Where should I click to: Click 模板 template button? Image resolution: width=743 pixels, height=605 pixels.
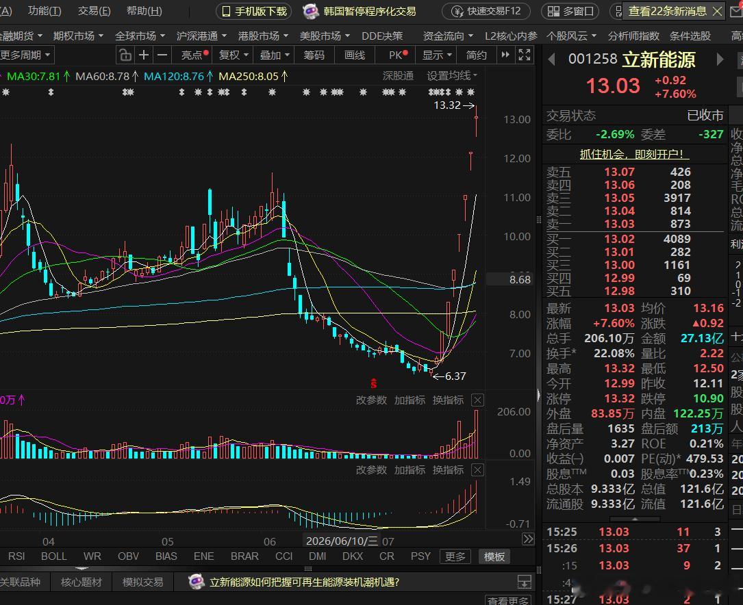[x=494, y=556]
